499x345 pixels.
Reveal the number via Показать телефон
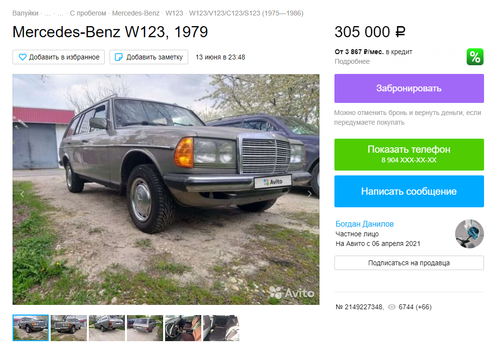tap(409, 155)
